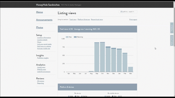Open the Refer a friend side tab
The image size is (175, 98).
(x=172, y=40)
